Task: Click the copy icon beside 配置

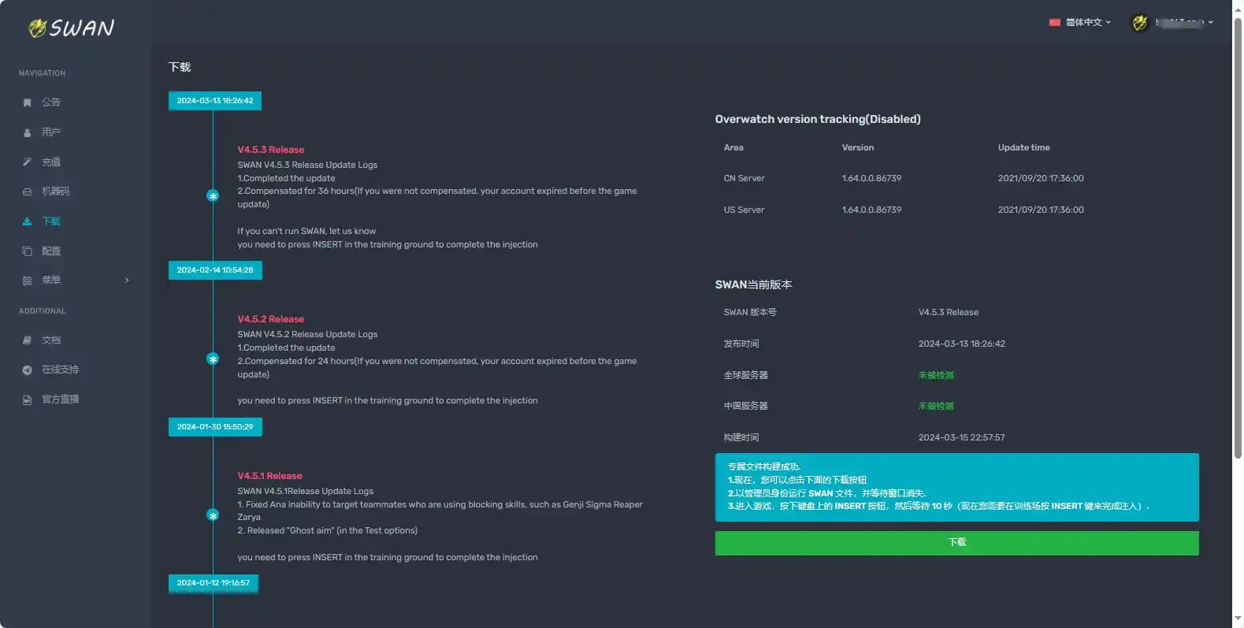Action: (27, 251)
